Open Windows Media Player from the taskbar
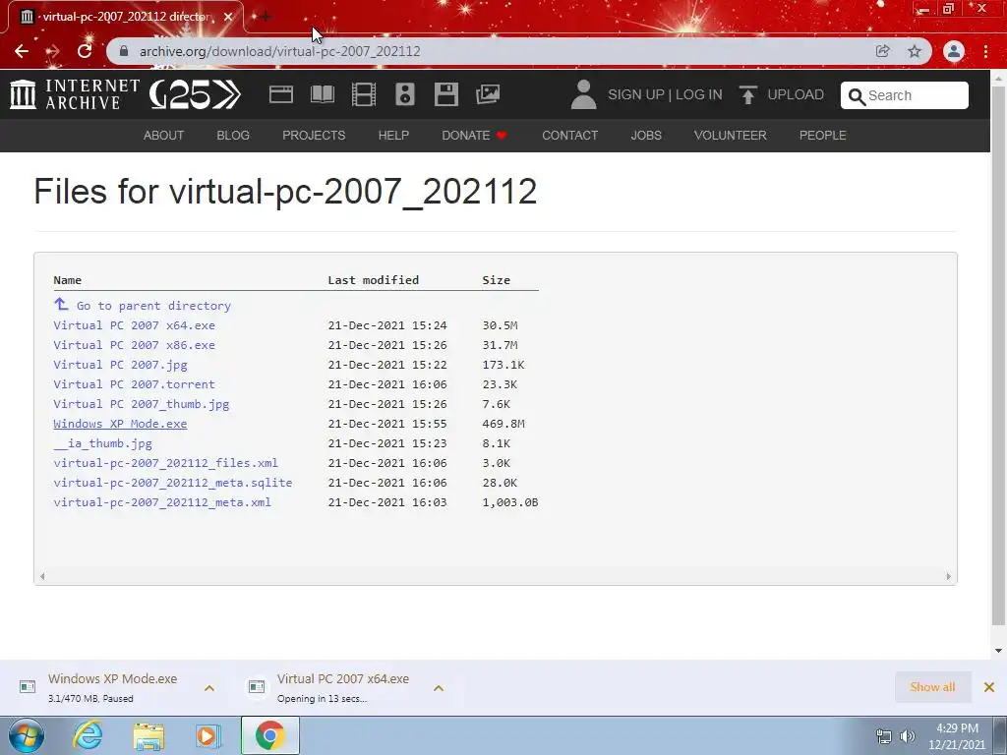This screenshot has height=755, width=1007. click(x=208, y=735)
